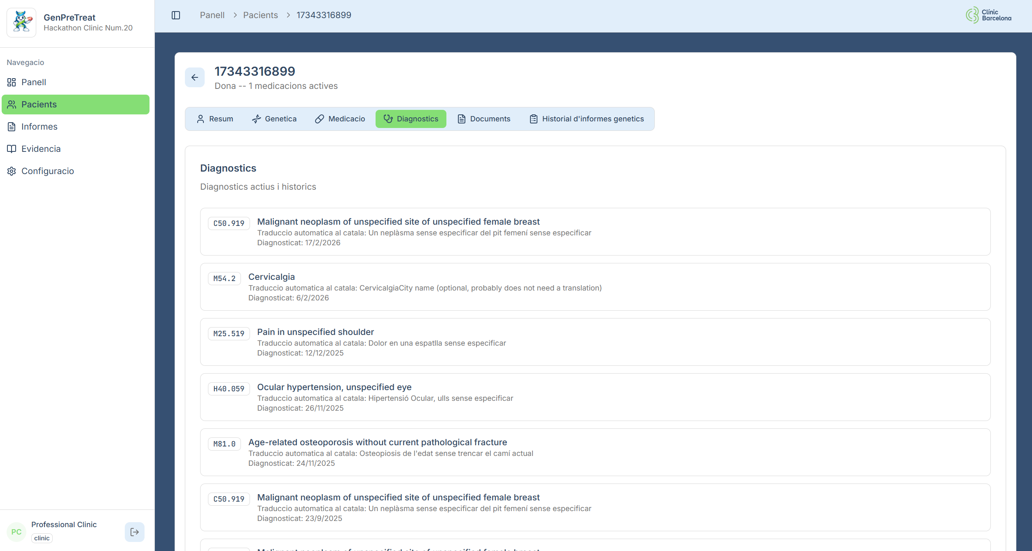Open the Medicacio tab
This screenshot has height=551, width=1032.
click(340, 119)
